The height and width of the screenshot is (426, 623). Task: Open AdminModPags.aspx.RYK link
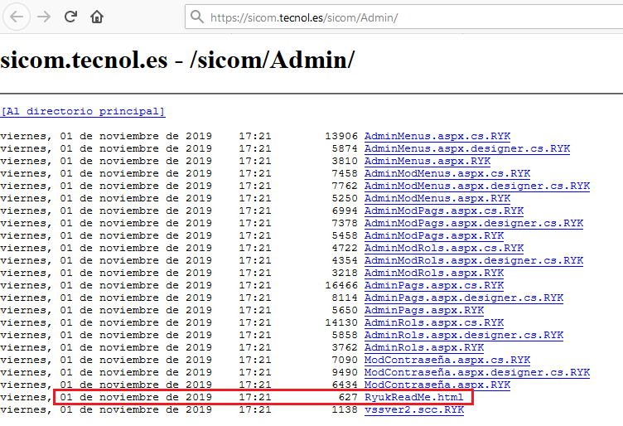point(434,235)
